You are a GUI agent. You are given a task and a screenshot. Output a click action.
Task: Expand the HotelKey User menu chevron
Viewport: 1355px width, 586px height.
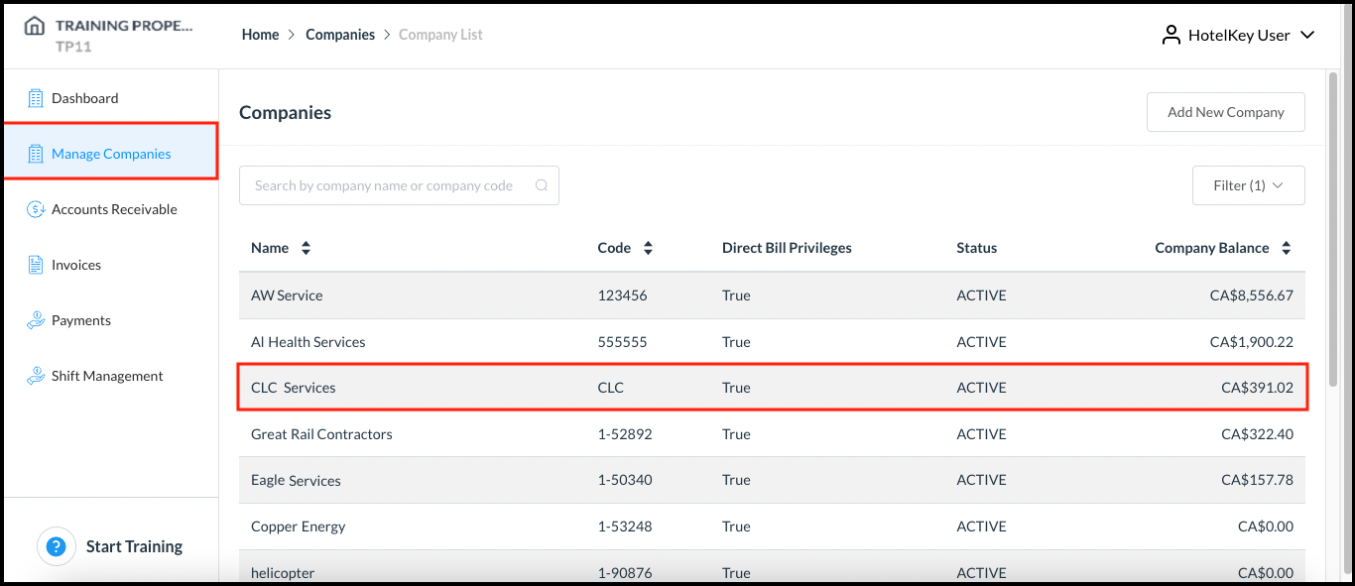(x=1307, y=35)
